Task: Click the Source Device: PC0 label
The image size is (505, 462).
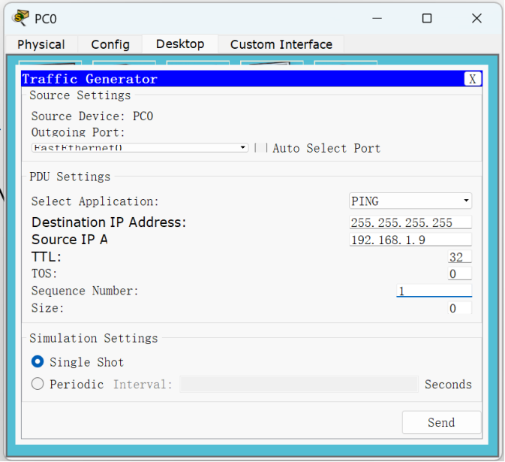Action: click(x=92, y=116)
